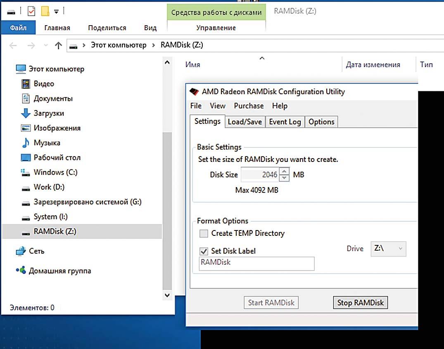Click the New Folder icon in title bar

[x=45, y=12]
